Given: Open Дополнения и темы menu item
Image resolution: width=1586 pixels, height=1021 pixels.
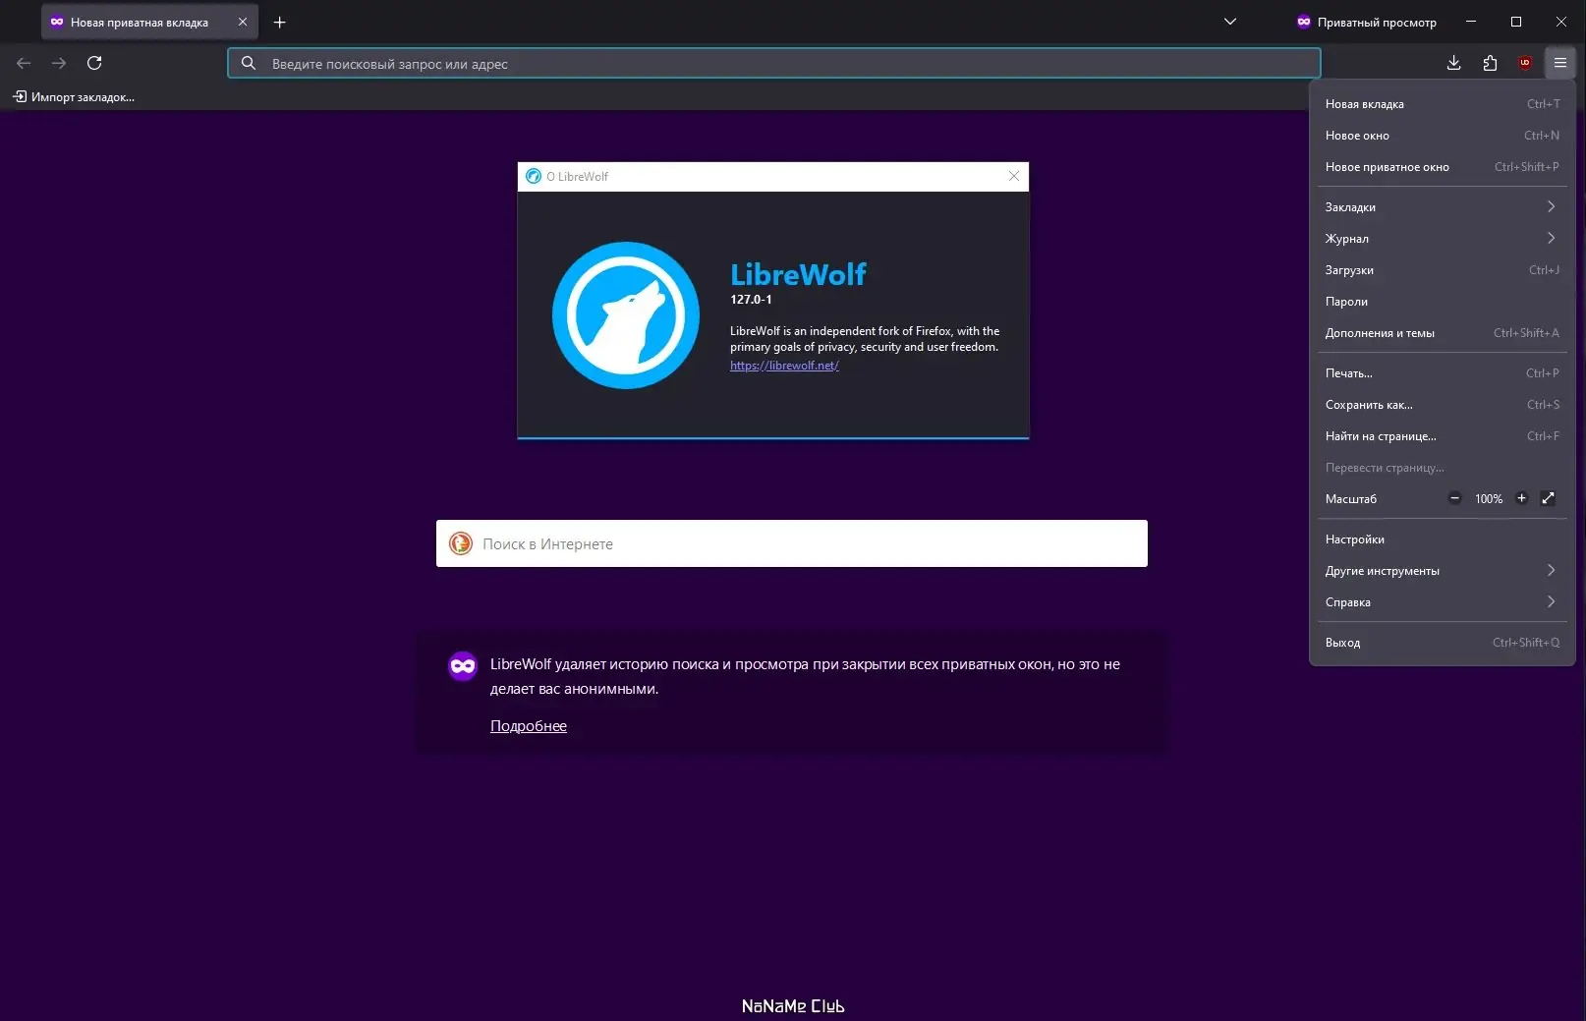Looking at the screenshot, I should point(1443,333).
